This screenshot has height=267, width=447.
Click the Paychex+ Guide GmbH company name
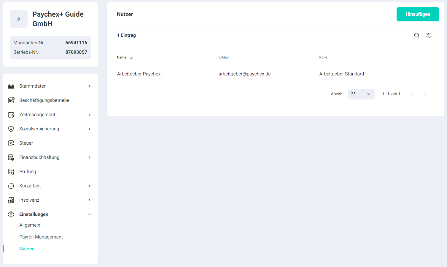[58, 19]
